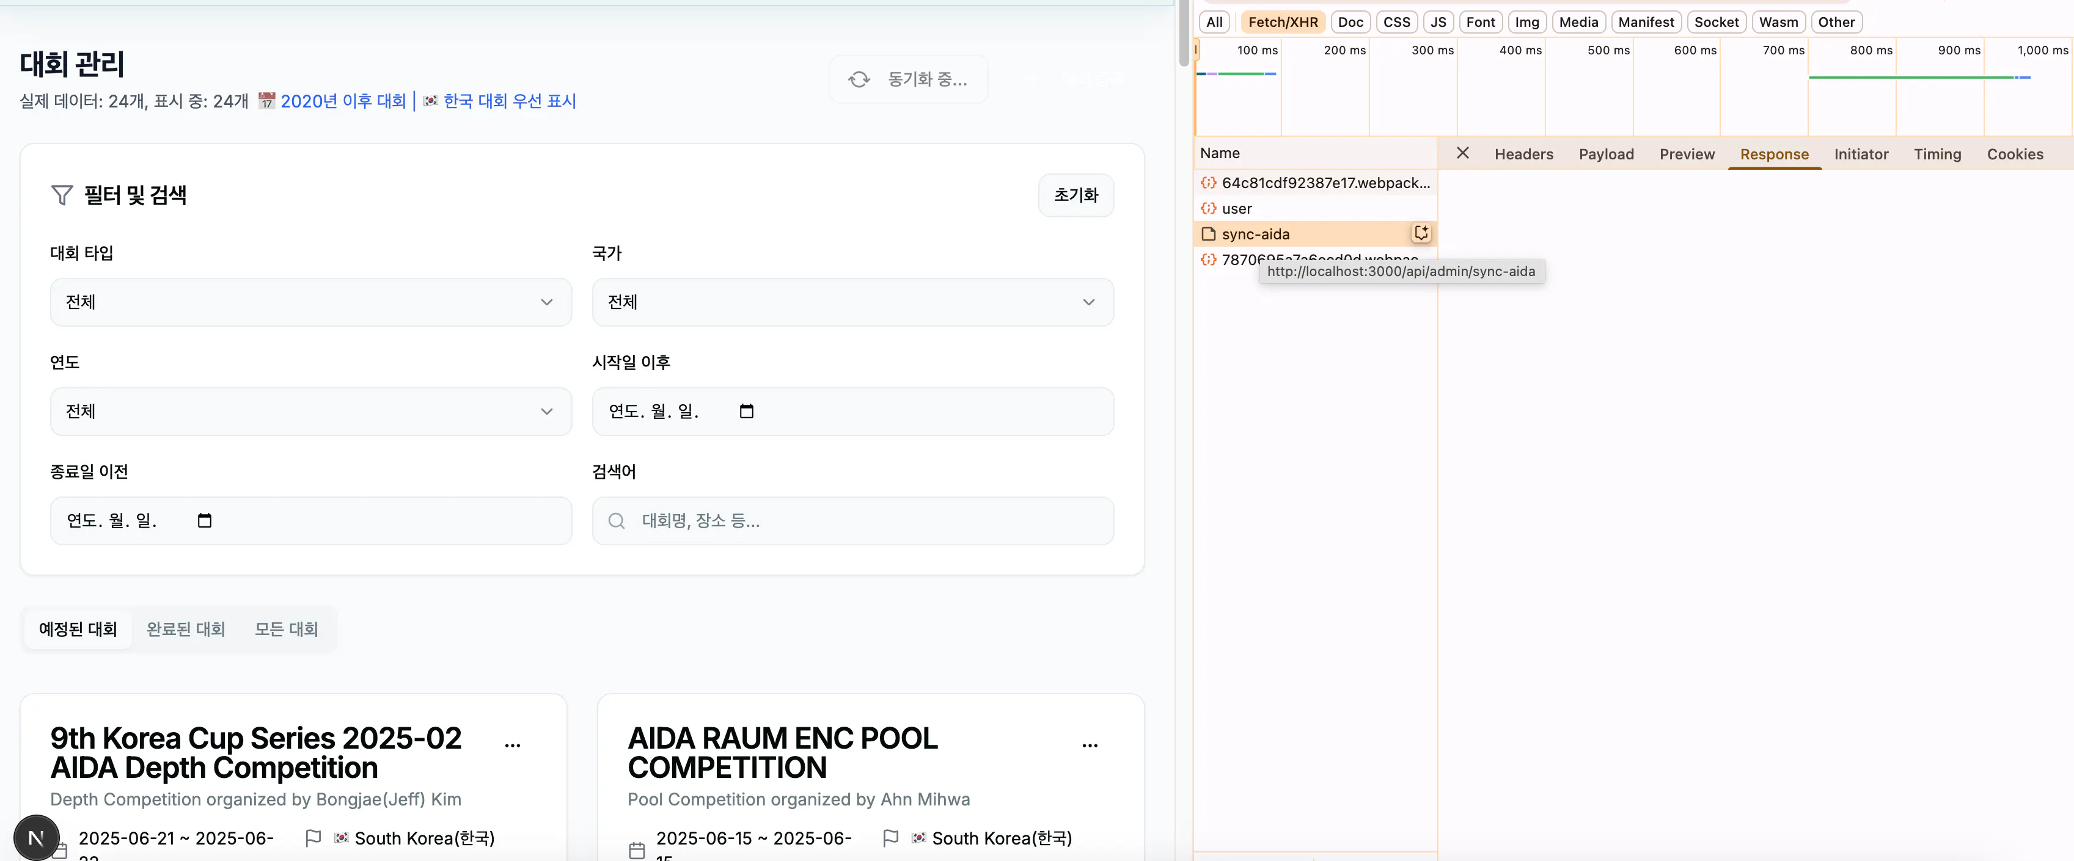Open the Timing tab in DevTools
The height and width of the screenshot is (861, 2074).
point(1937,154)
